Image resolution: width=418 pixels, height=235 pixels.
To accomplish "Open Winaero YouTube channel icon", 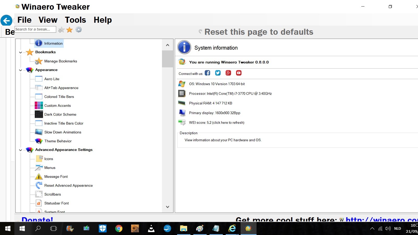I will coord(239,73).
